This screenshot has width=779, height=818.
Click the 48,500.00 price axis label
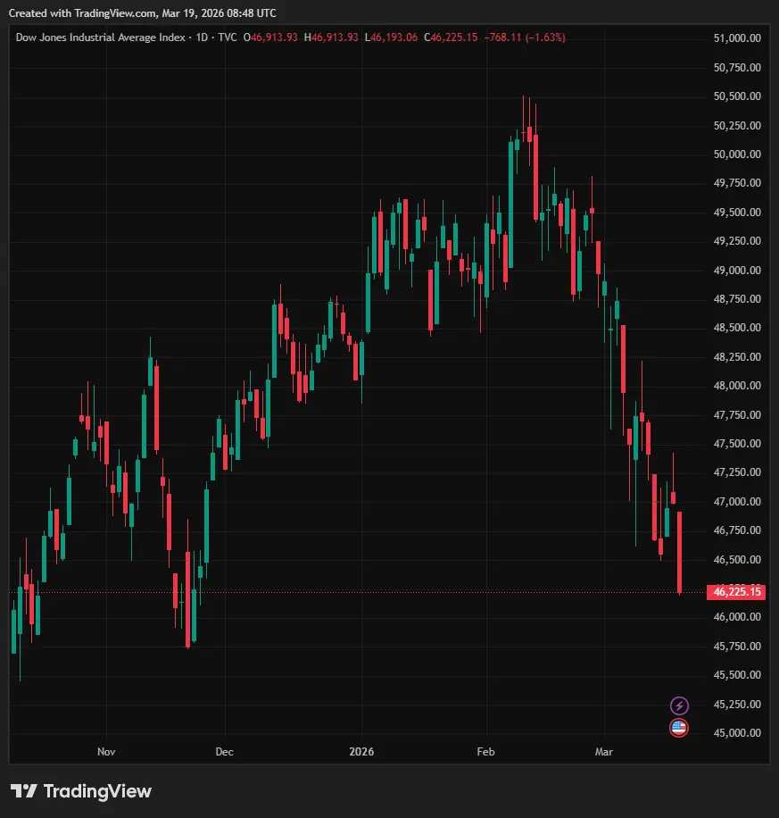click(x=737, y=328)
